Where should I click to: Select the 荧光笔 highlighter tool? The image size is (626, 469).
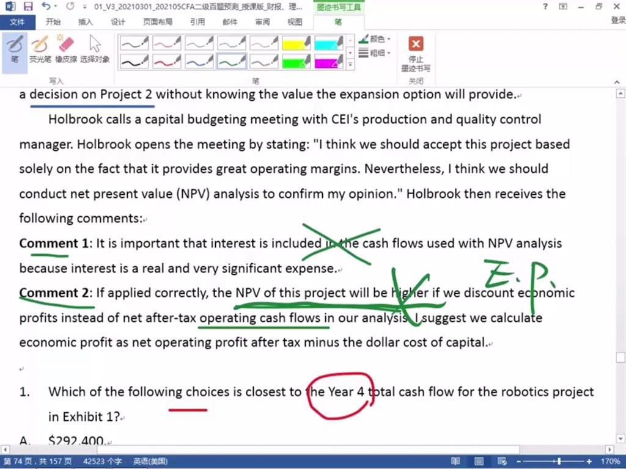40,50
